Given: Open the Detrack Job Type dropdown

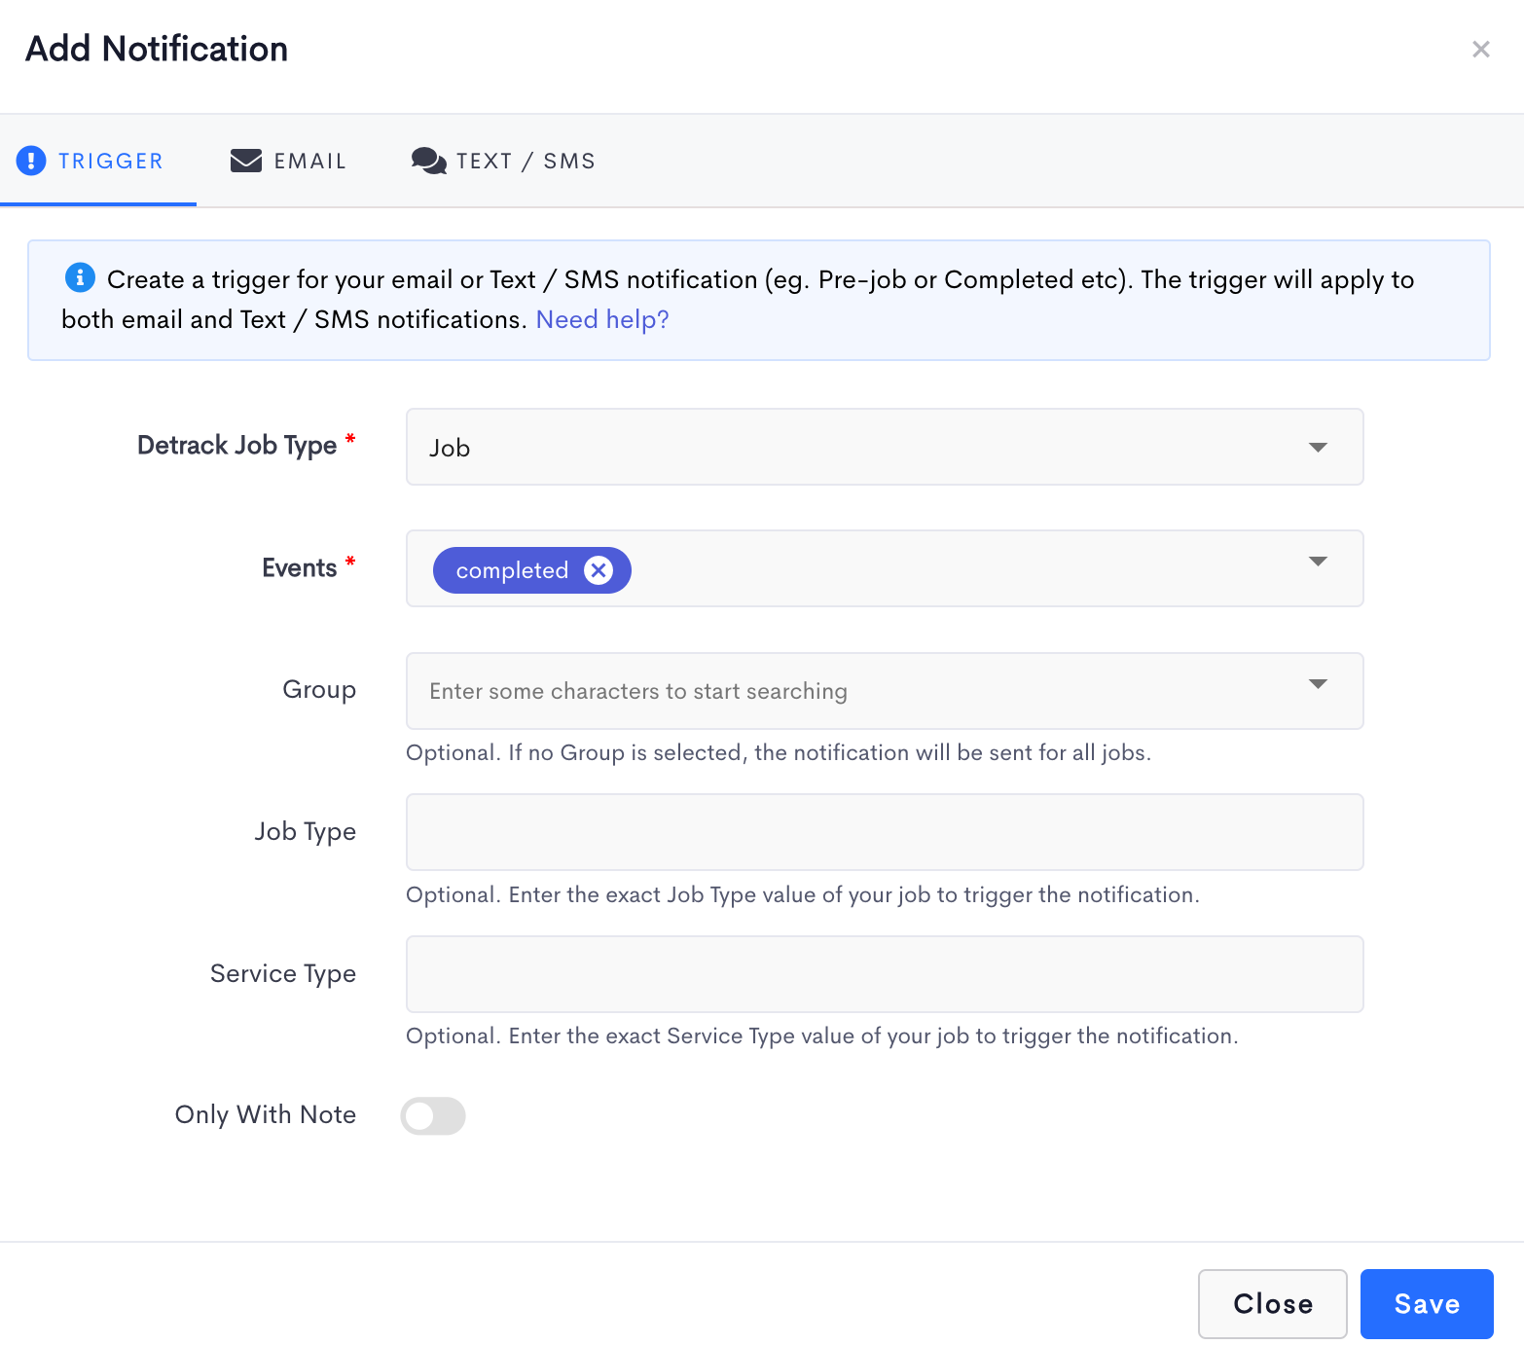Looking at the screenshot, I should point(884,448).
